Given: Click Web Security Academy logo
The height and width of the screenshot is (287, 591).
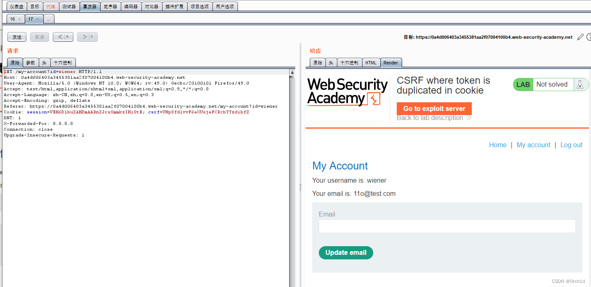Looking at the screenshot, I should (x=348, y=93).
